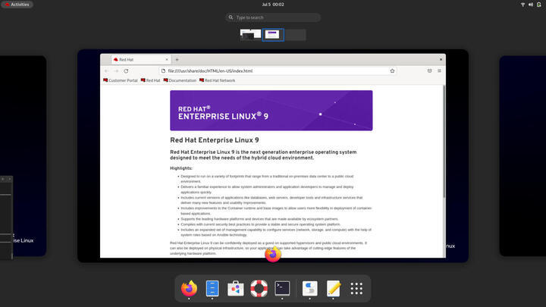Click the Firefox back arrow
Screen dimensions: 546x307
107,71
